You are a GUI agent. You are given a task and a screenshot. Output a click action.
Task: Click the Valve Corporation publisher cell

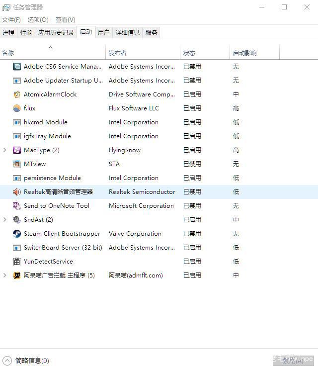point(135,234)
